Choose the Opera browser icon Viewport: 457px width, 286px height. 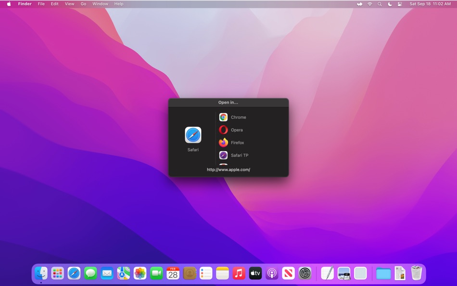[x=223, y=130]
